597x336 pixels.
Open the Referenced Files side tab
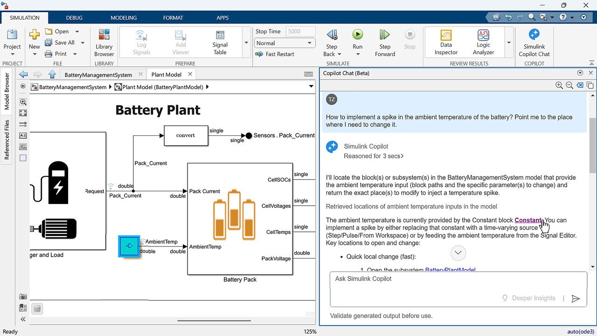click(x=7, y=140)
